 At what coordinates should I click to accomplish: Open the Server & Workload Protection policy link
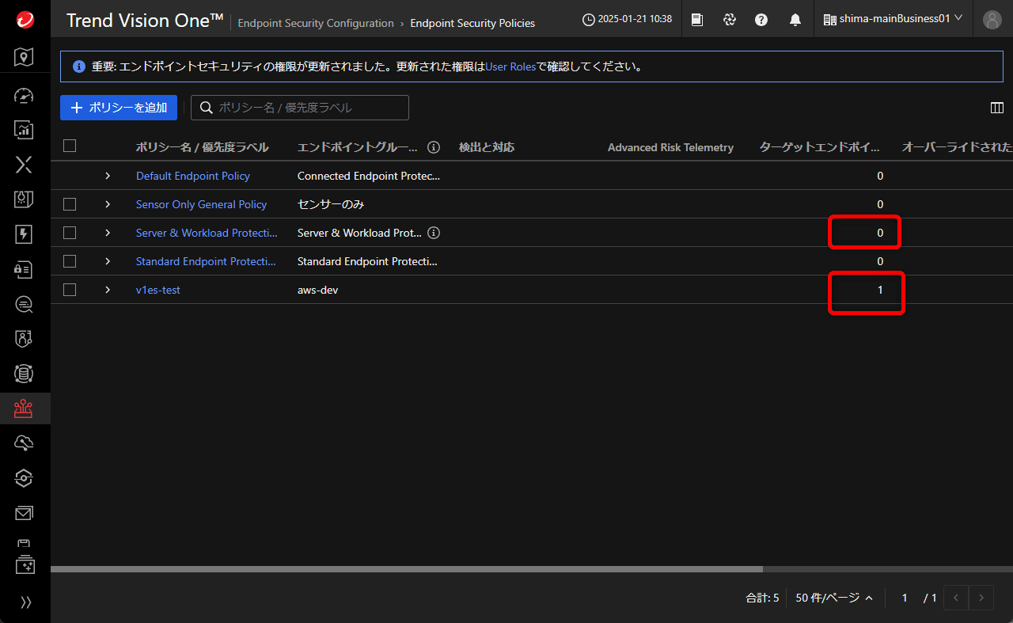pyautogui.click(x=207, y=233)
